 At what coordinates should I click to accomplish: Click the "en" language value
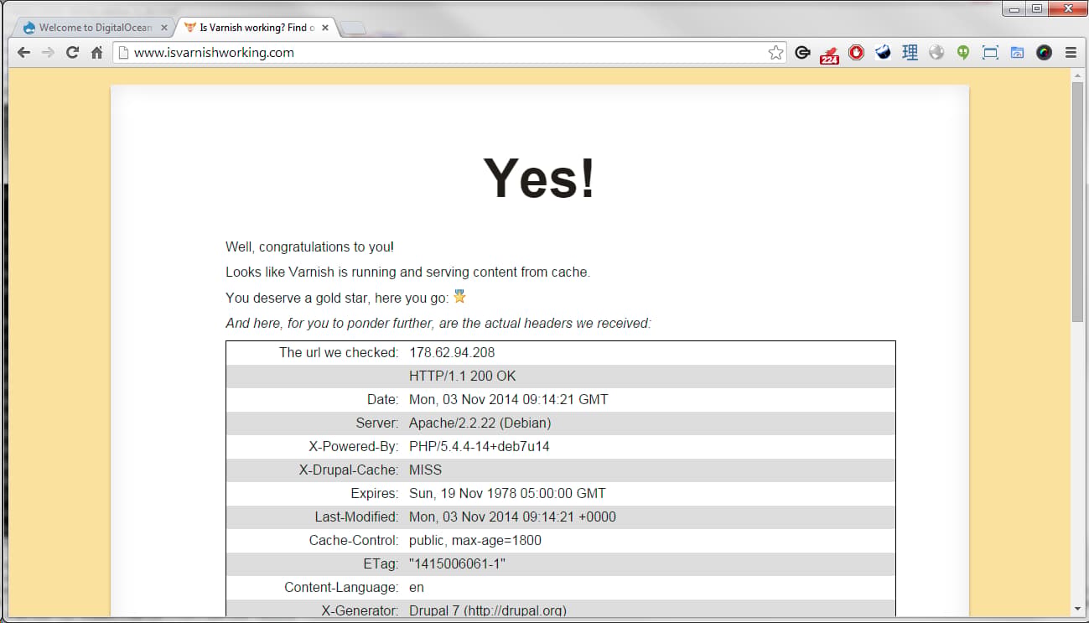pyautogui.click(x=417, y=588)
